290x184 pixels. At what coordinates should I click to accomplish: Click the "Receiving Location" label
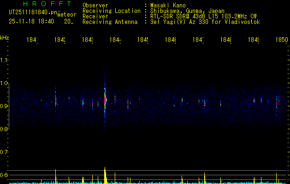pyautogui.click(x=112, y=11)
